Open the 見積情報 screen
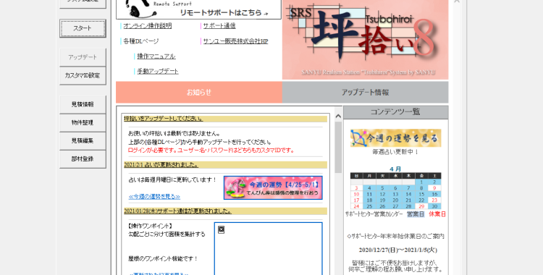The width and height of the screenshot is (543, 275). point(83,104)
